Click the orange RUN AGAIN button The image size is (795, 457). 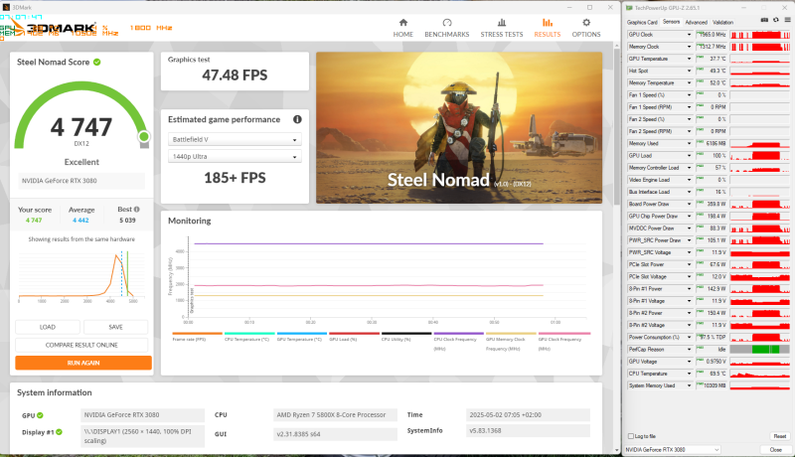coord(83,363)
